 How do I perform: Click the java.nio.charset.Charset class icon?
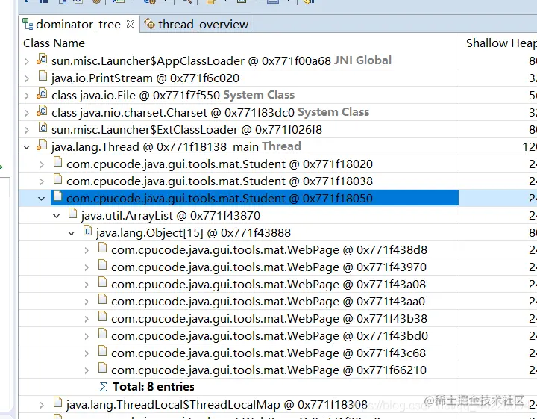click(x=42, y=111)
